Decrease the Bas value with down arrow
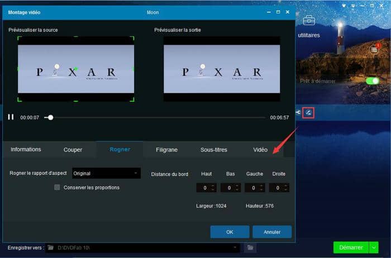391x258 pixels. pyautogui.click(x=237, y=190)
